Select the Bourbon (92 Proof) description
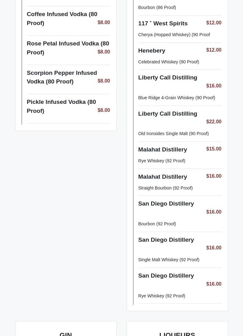243x336 pixels. pyautogui.click(x=157, y=224)
